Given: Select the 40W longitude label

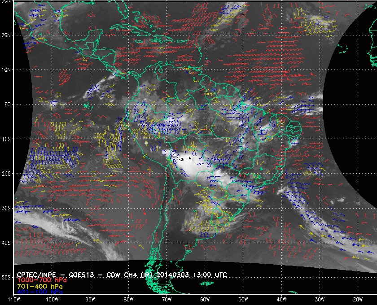Looking at the screenshot, I should (x=281, y=300).
